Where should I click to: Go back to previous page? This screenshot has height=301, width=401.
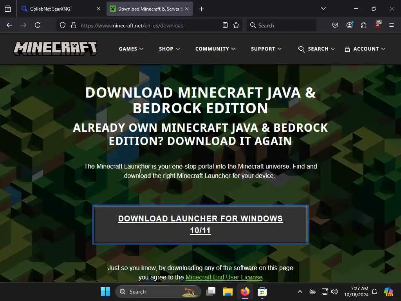pos(9,25)
